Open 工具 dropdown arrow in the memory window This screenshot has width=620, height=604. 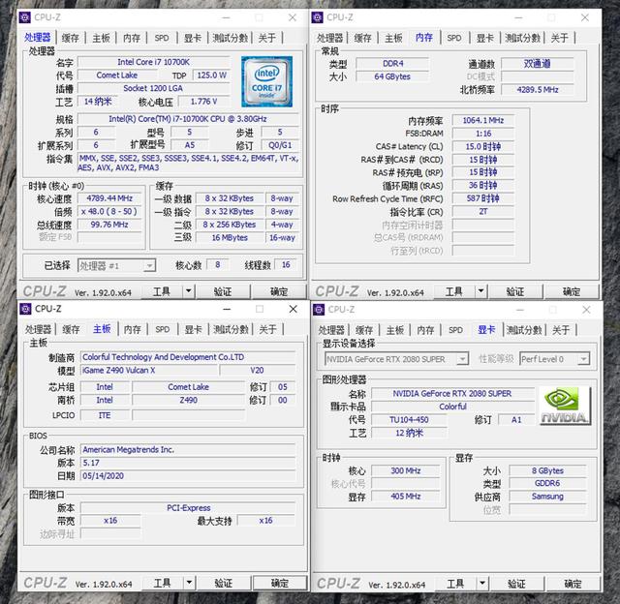pos(480,291)
